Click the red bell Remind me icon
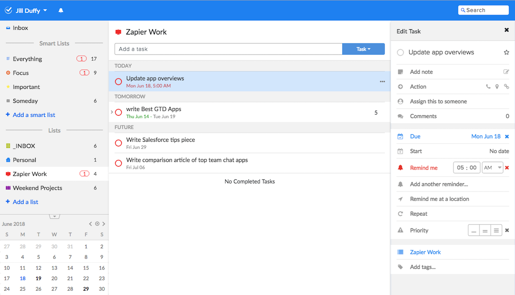 [400, 167]
